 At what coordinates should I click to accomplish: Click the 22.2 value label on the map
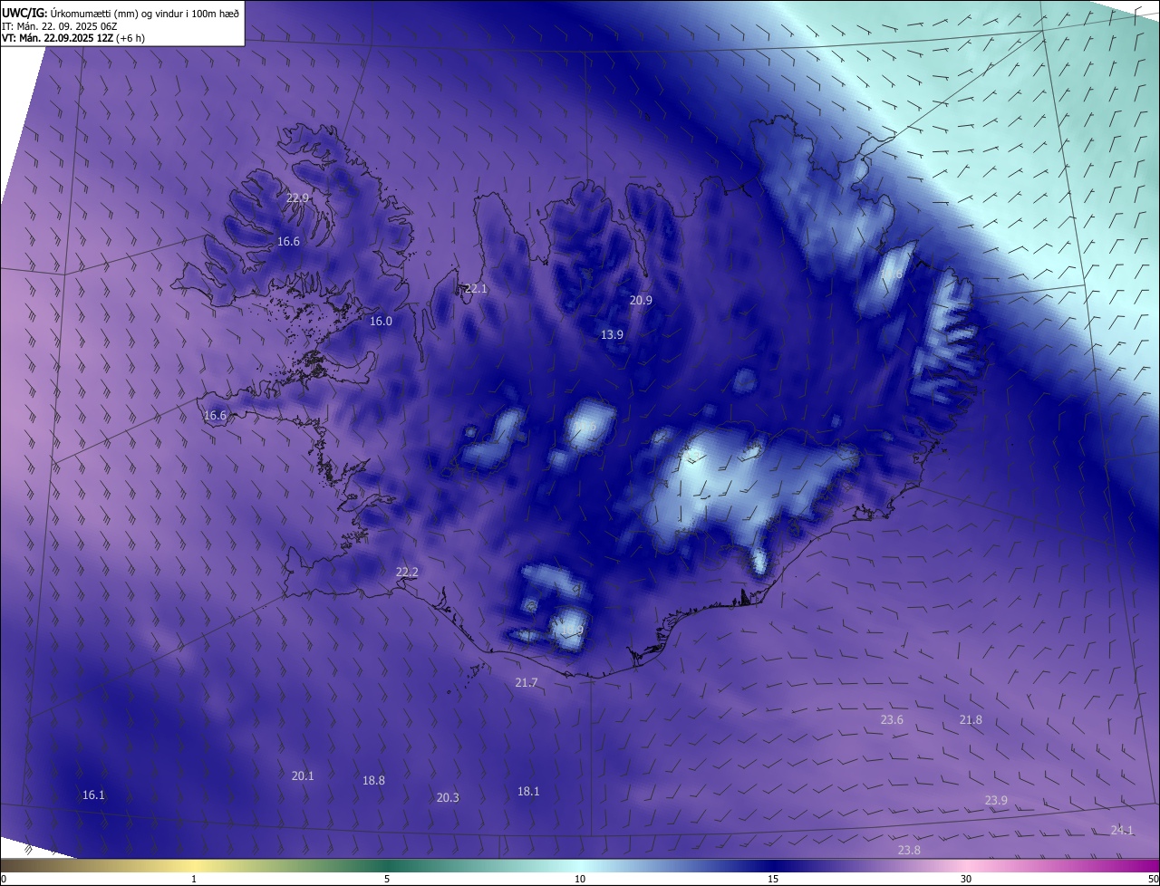tap(407, 572)
